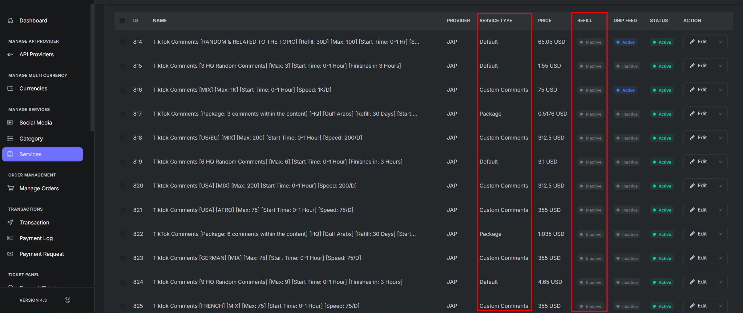Open the Category menu item

coord(31,139)
